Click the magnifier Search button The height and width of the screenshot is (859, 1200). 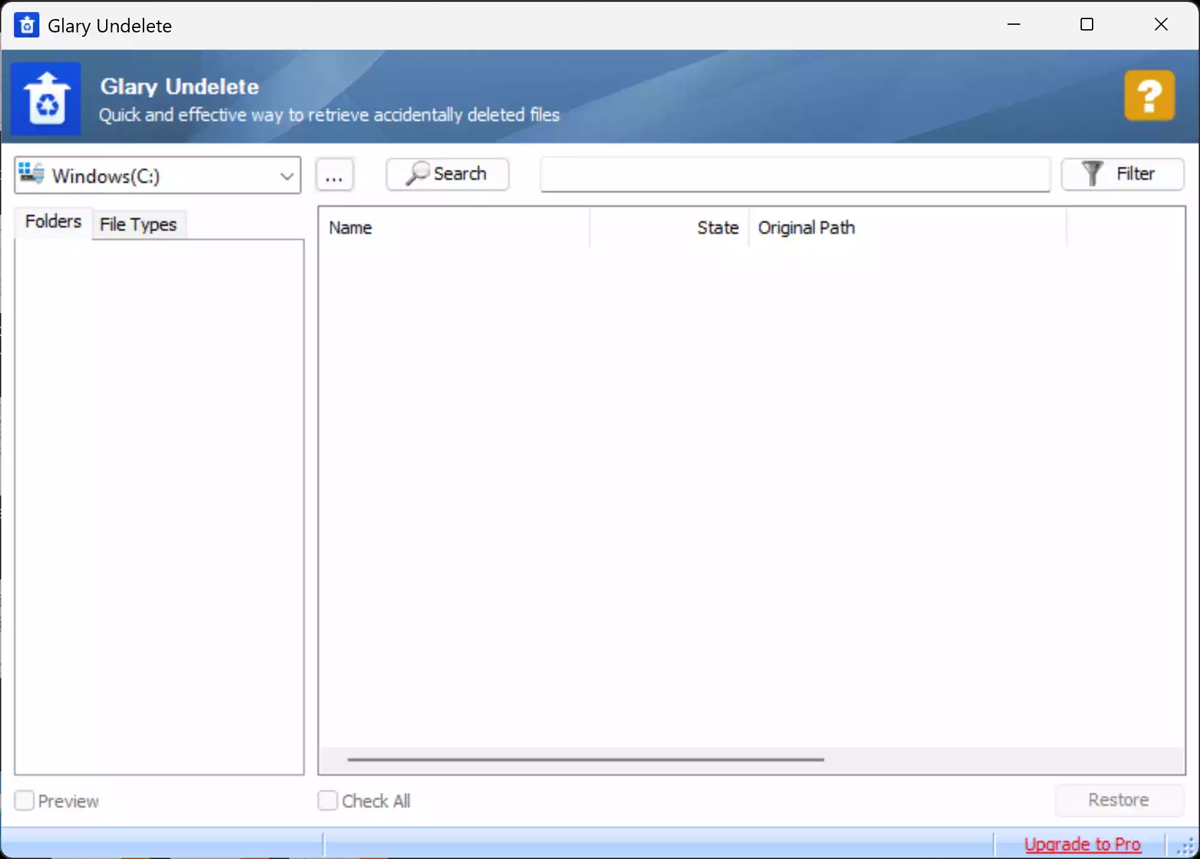tap(447, 174)
